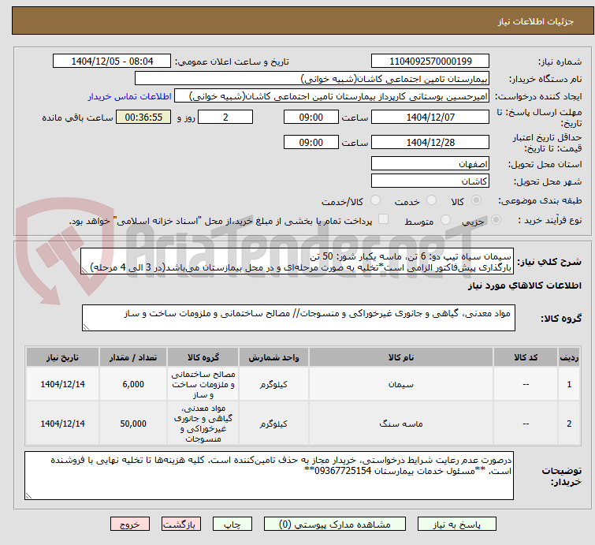Click the delivery city field کاشان

(x=430, y=181)
